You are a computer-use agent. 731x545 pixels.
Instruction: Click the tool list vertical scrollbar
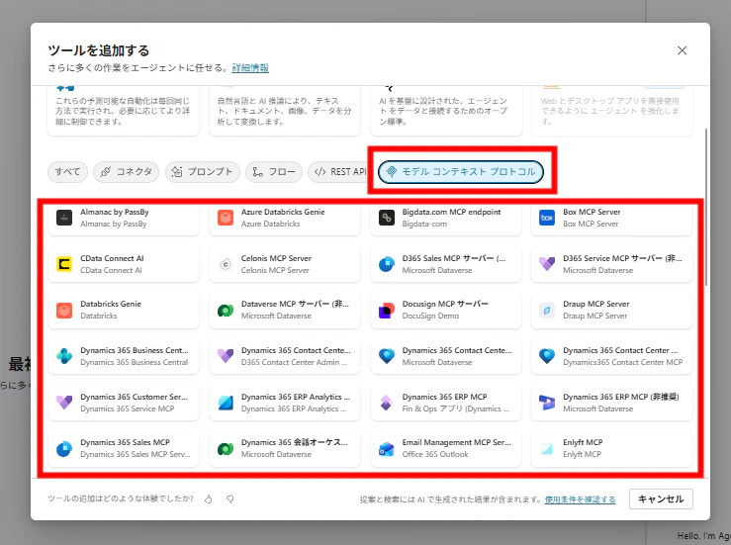(x=706, y=207)
